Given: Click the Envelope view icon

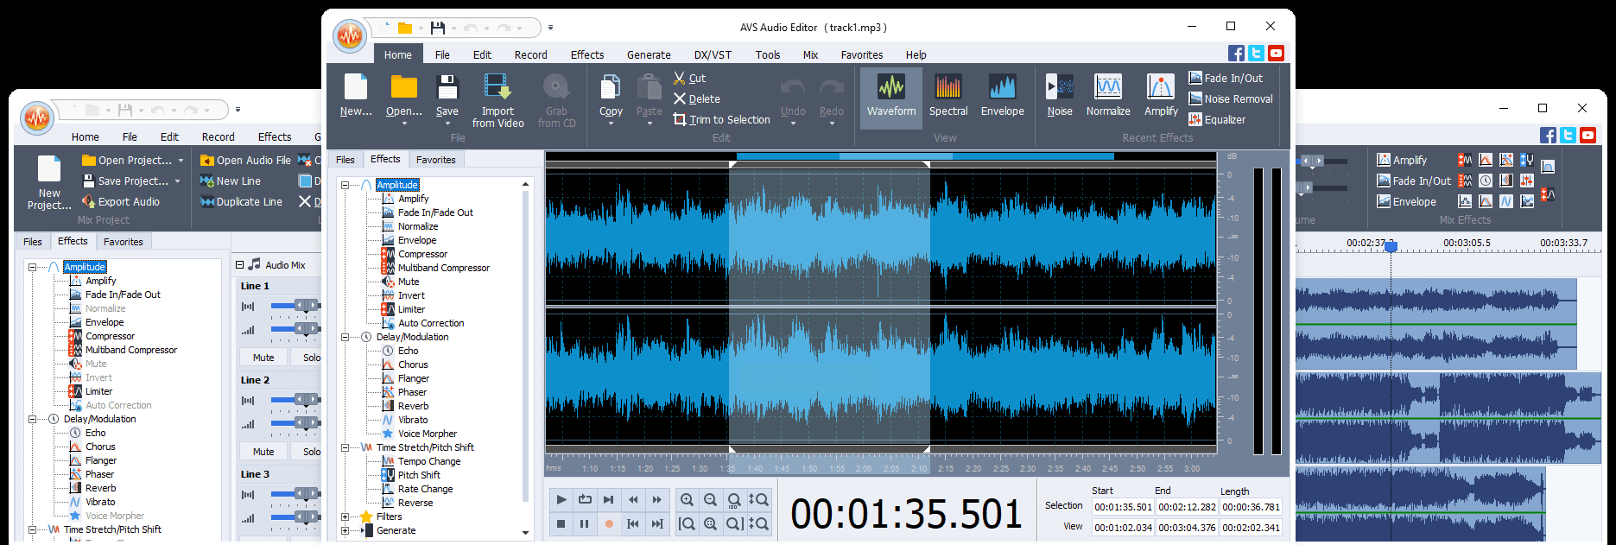Looking at the screenshot, I should click(x=1002, y=95).
